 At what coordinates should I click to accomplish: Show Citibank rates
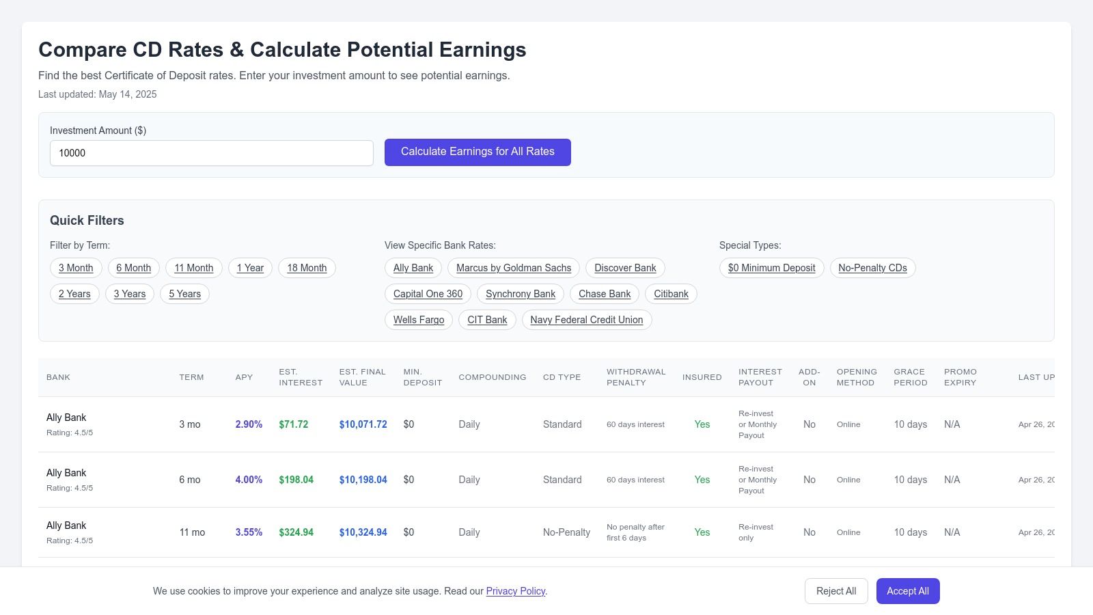pyautogui.click(x=671, y=294)
